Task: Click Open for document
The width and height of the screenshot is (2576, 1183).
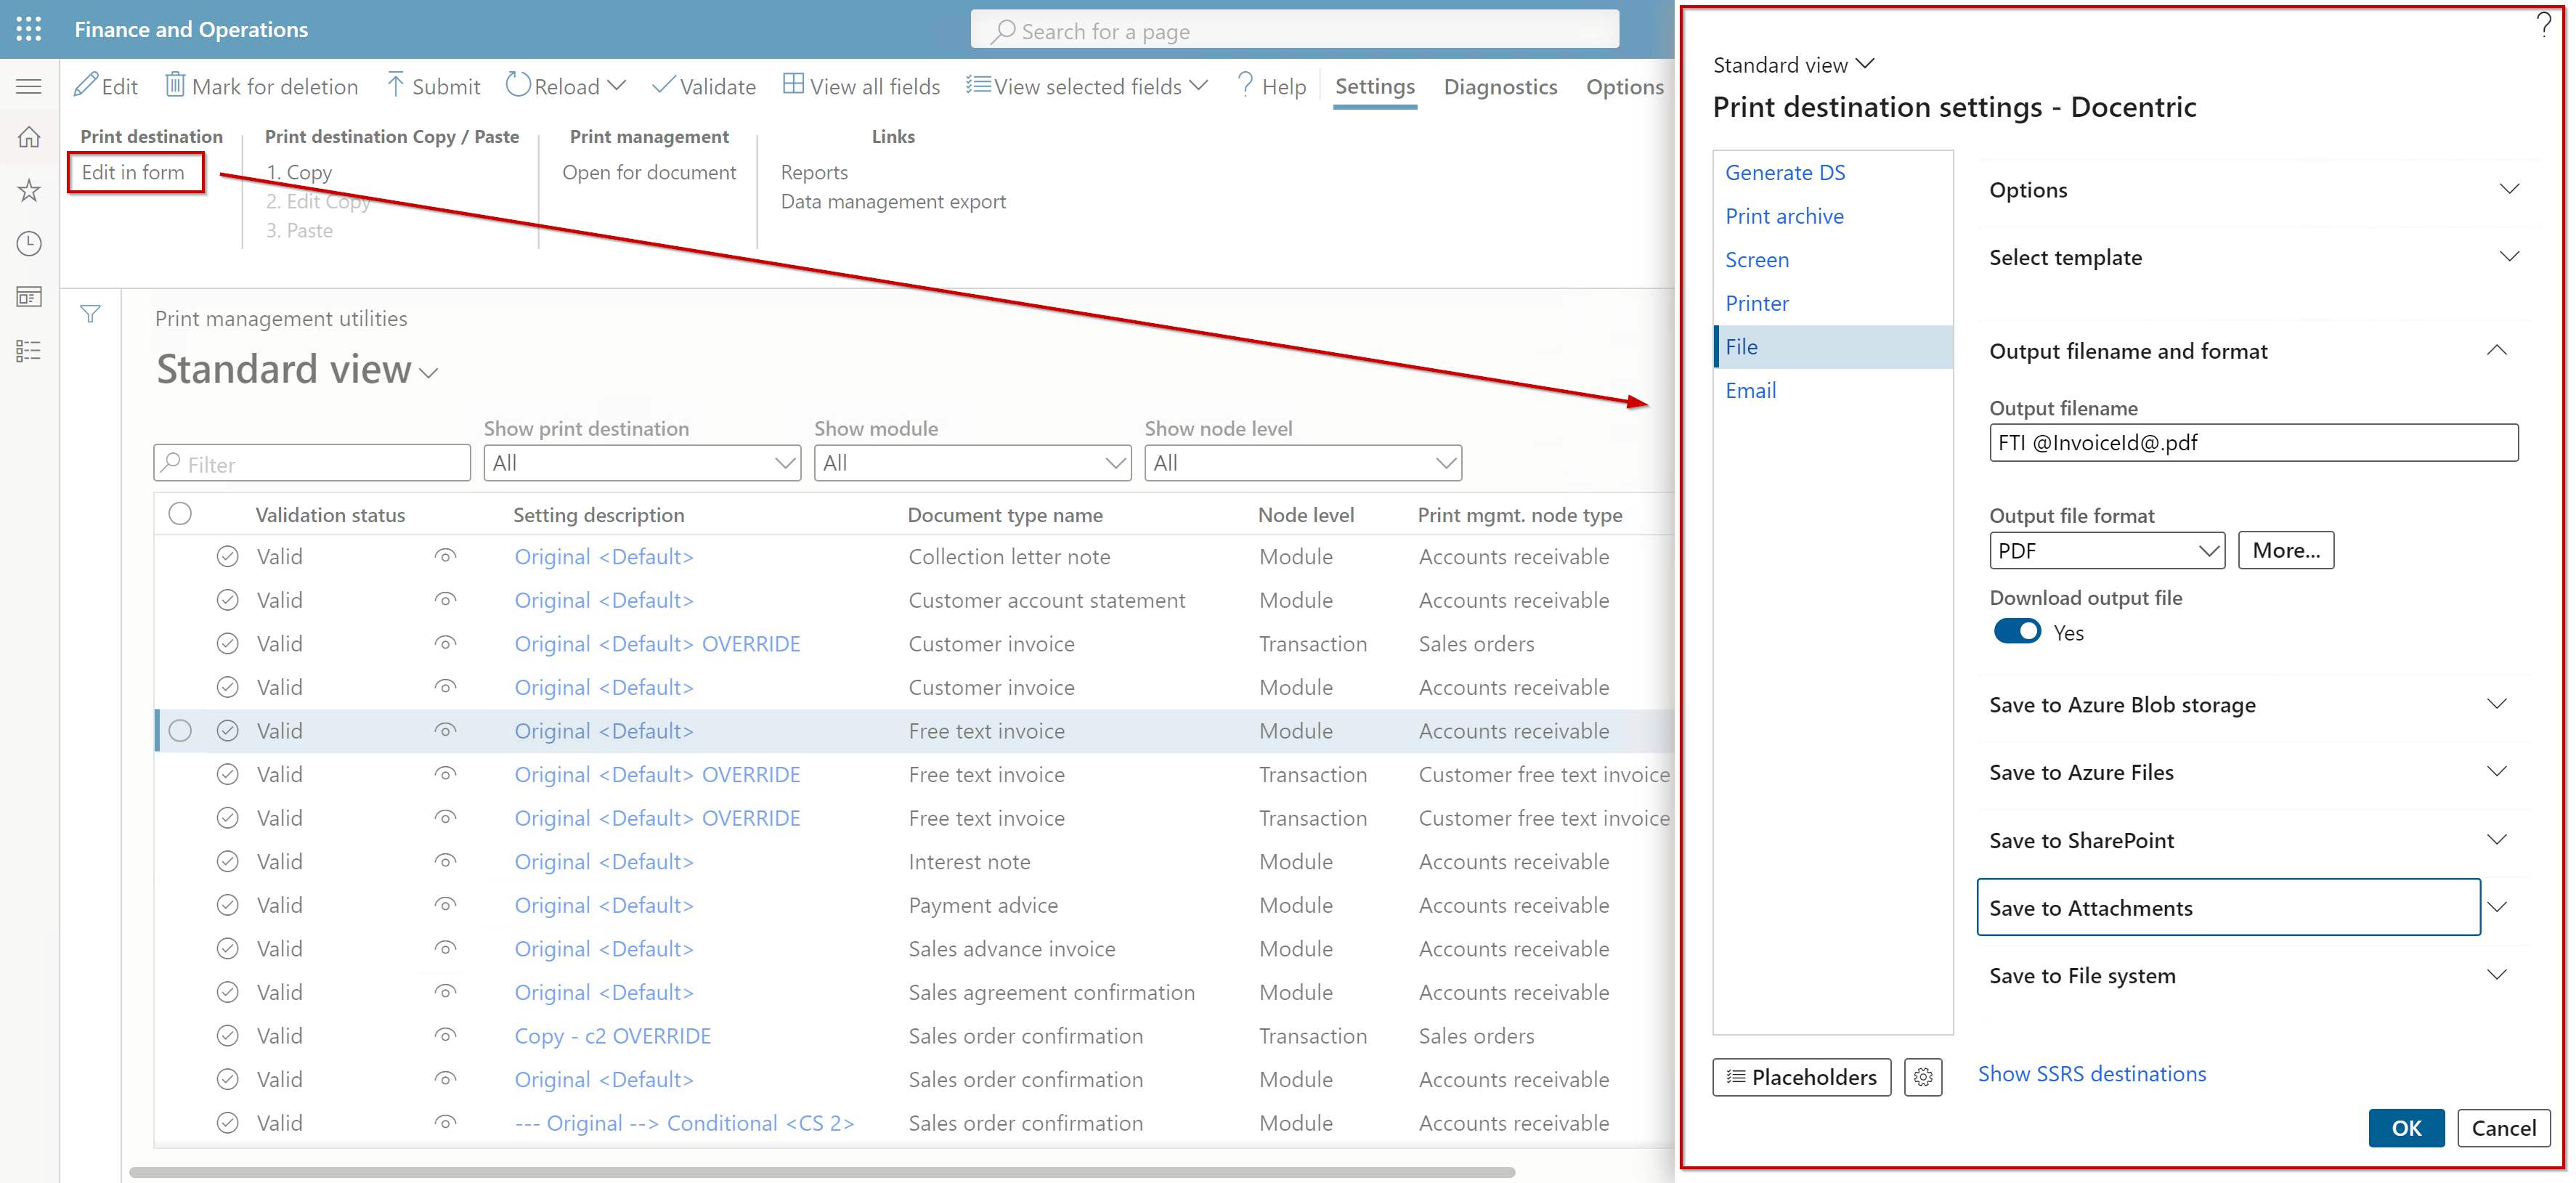Action: coord(649,172)
